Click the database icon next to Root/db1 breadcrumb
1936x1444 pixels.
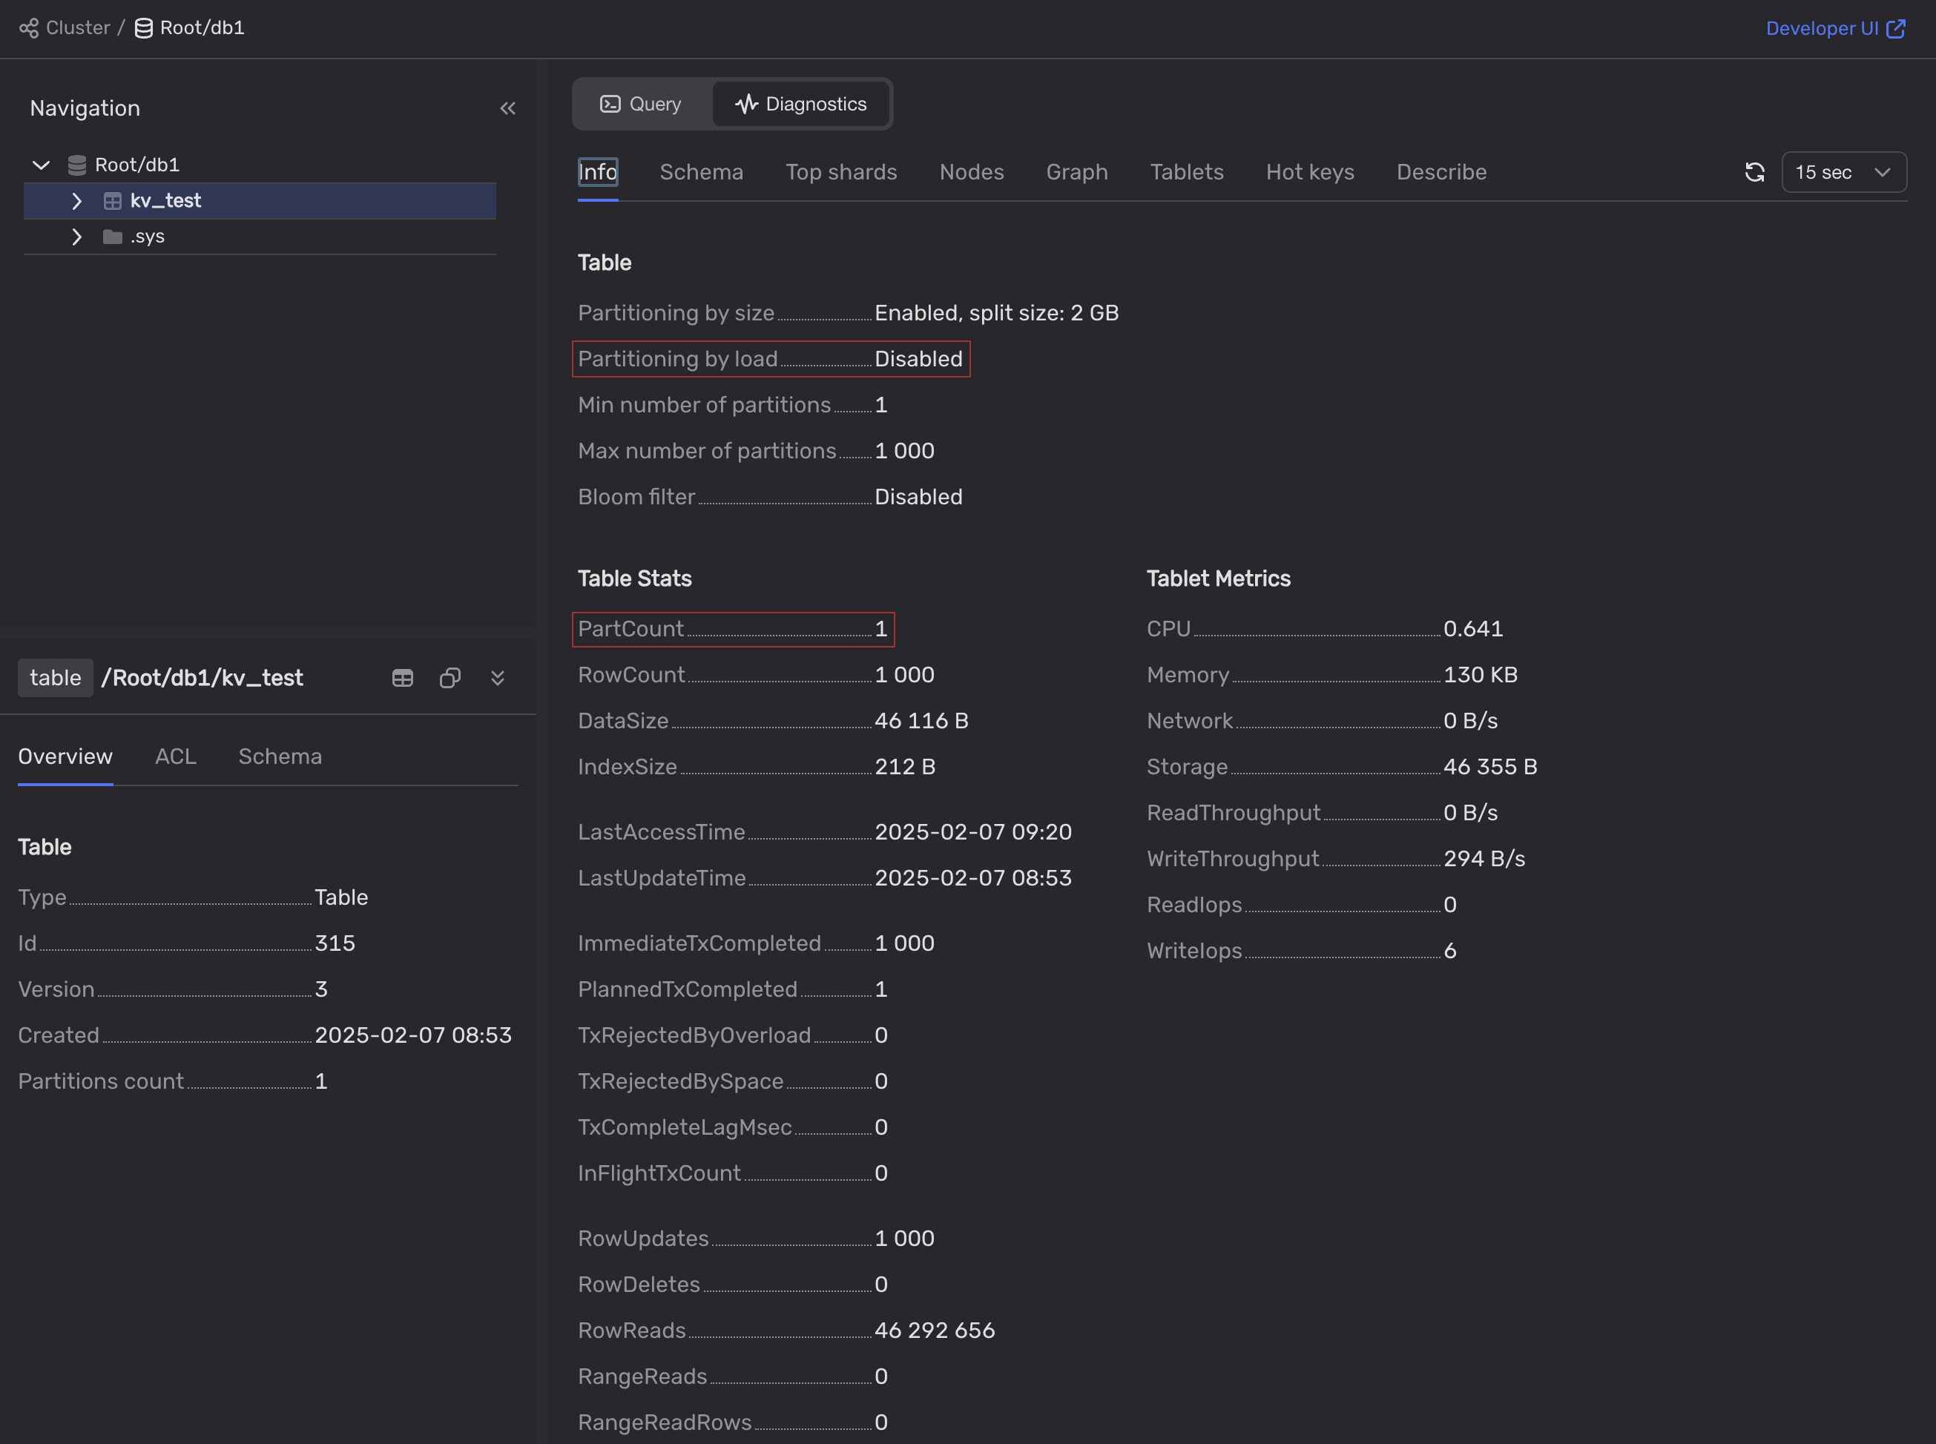coord(143,28)
